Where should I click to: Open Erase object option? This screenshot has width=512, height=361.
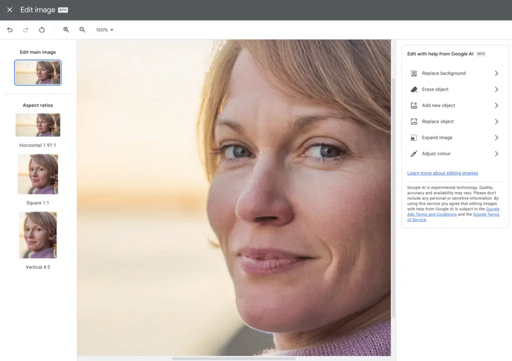click(x=455, y=89)
